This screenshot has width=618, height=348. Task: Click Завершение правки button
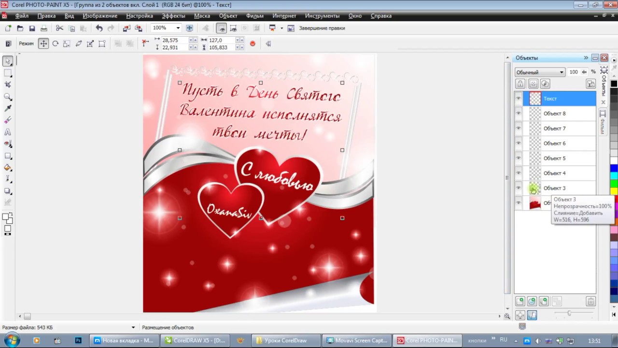(x=322, y=28)
